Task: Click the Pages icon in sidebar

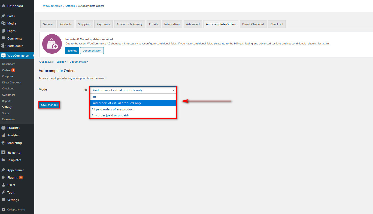Action: pyautogui.click(x=4, y=31)
